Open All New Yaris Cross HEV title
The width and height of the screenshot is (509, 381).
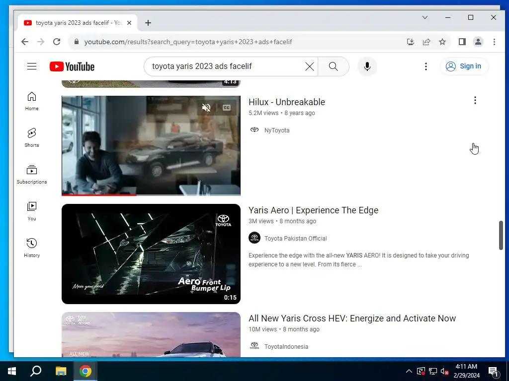coord(352,318)
